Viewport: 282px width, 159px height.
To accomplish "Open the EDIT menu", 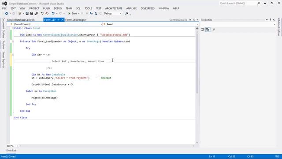I will click(x=13, y=8).
